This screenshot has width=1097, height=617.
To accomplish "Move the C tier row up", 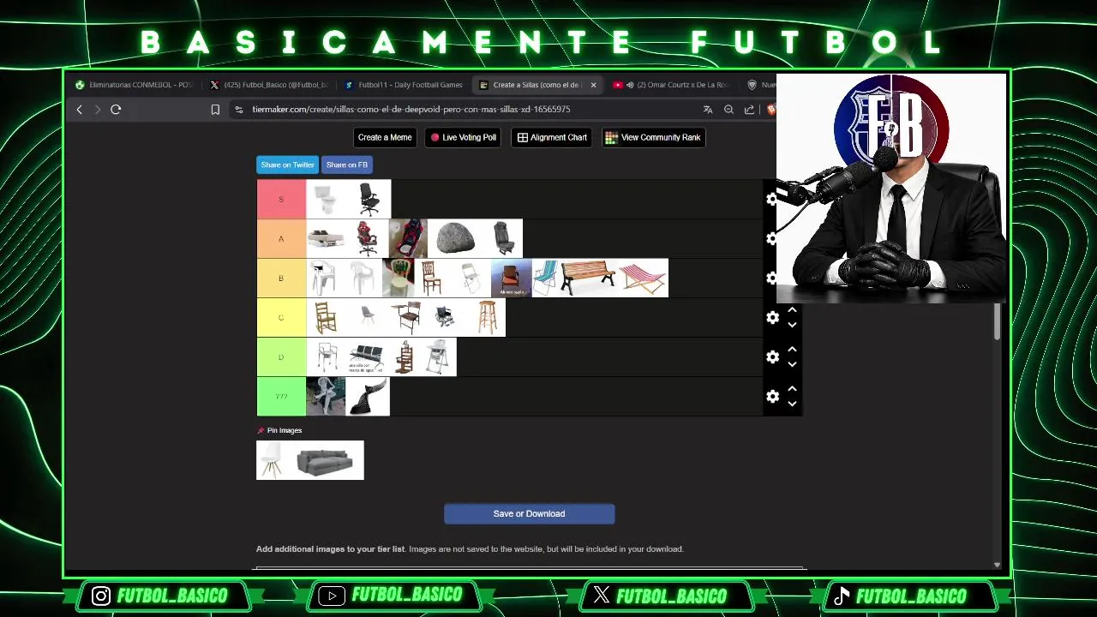I will click(x=792, y=309).
